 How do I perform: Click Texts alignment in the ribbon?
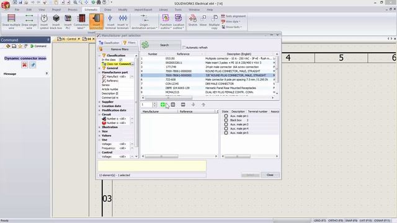(x=233, y=16)
